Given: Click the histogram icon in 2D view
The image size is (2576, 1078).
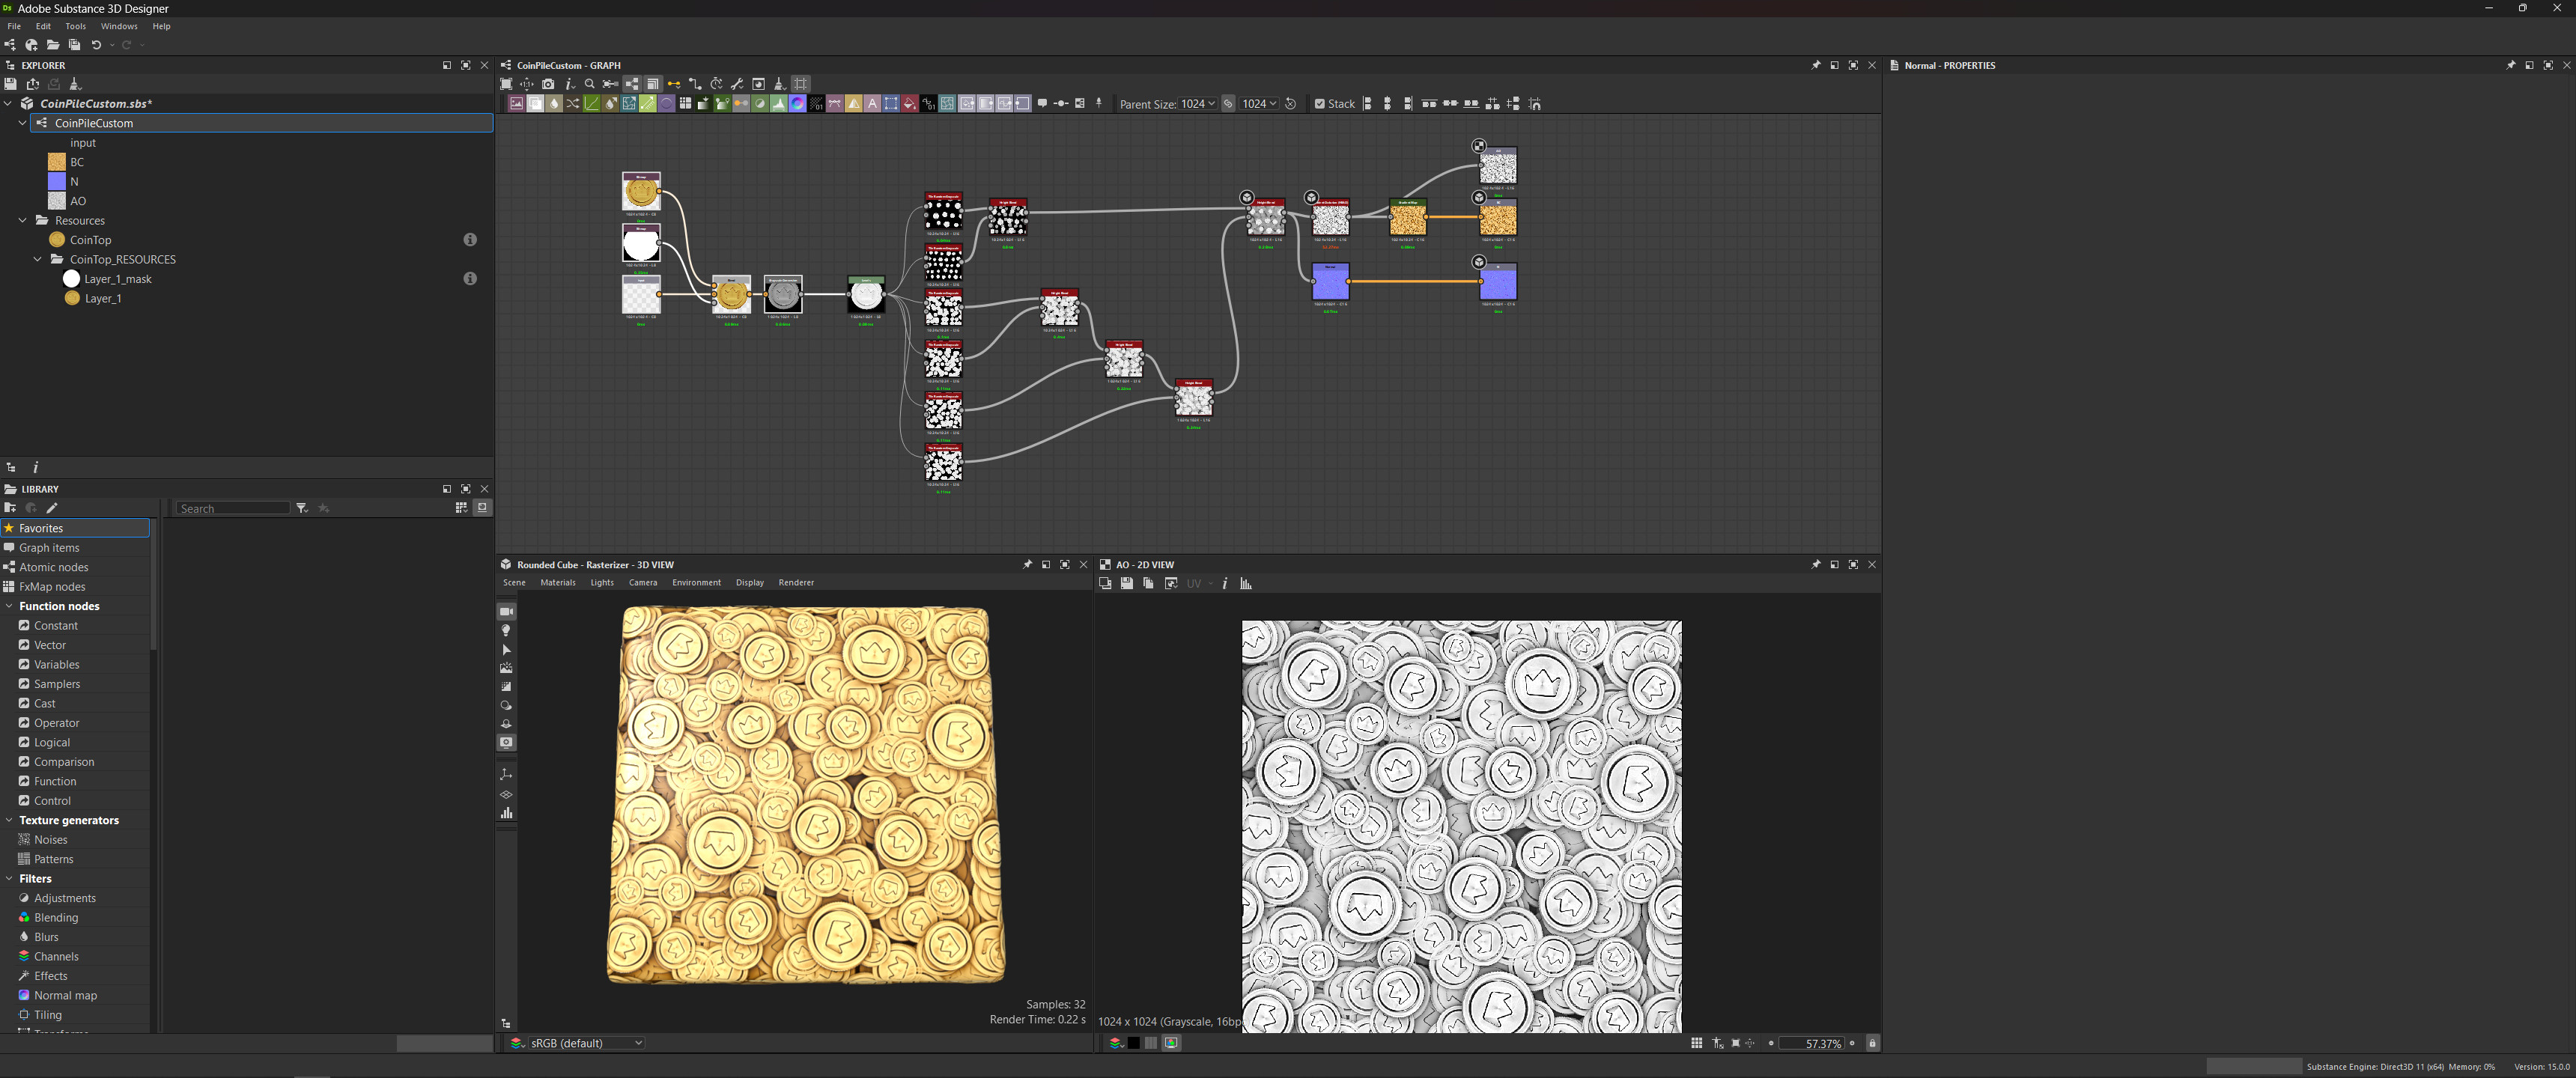Looking at the screenshot, I should point(1246,583).
